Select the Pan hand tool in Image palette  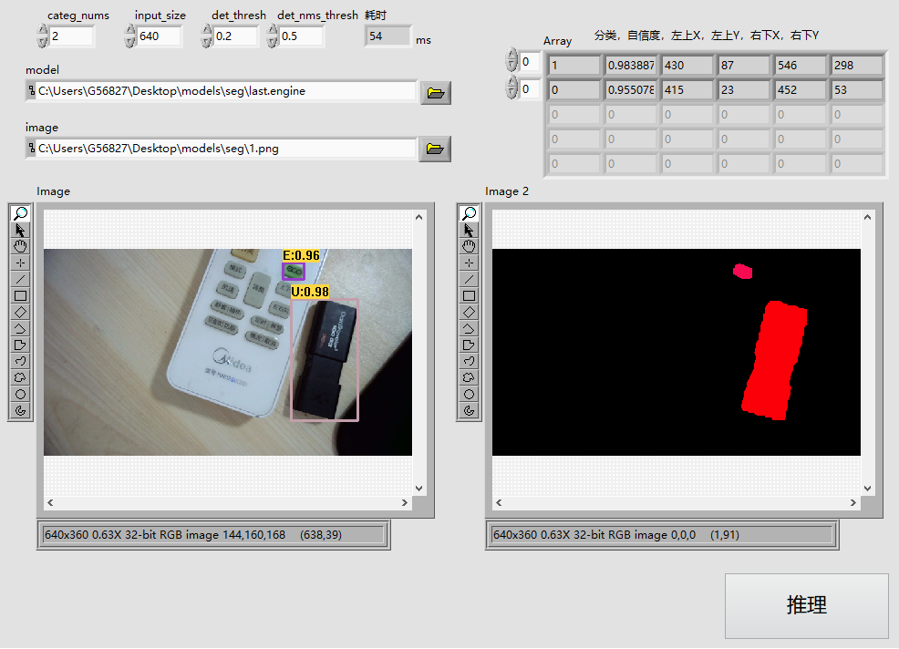(x=20, y=246)
